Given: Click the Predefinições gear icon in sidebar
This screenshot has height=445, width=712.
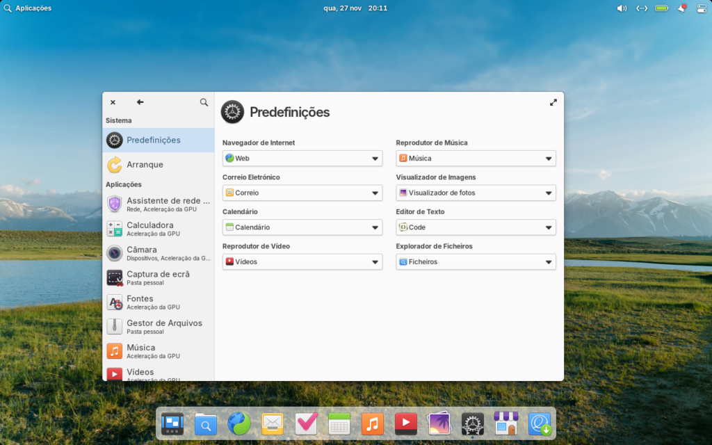Looking at the screenshot, I should point(115,140).
